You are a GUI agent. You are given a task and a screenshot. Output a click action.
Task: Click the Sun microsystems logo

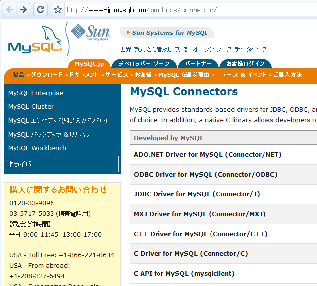click(91, 32)
